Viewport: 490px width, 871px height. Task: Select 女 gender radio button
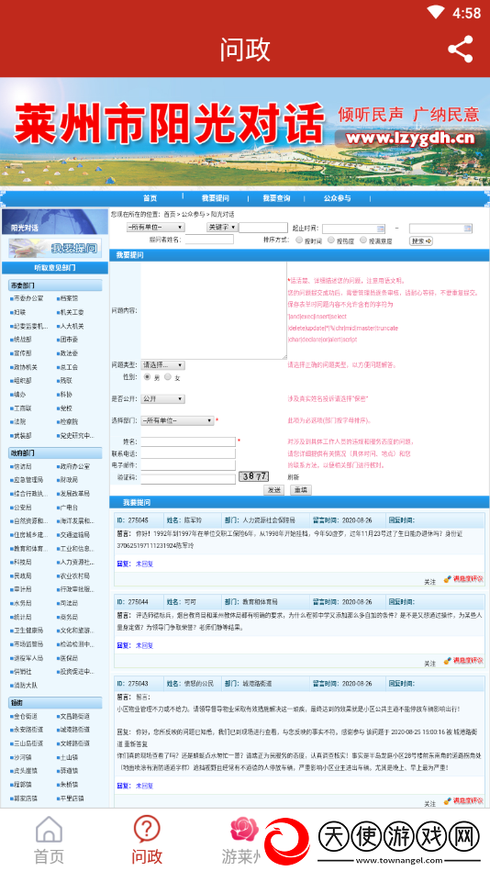[x=168, y=376]
